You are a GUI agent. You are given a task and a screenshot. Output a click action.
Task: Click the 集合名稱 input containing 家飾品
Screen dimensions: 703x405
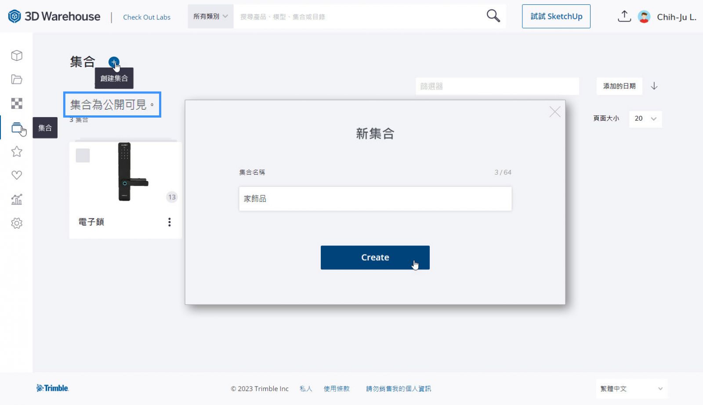click(x=375, y=199)
